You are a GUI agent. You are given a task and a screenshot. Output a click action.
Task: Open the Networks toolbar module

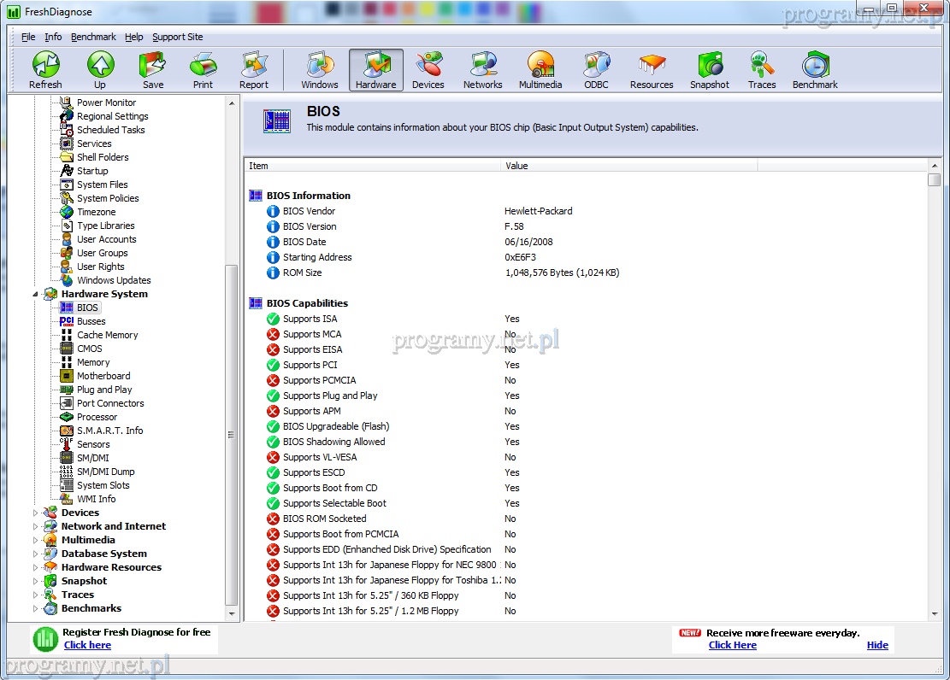(482, 69)
